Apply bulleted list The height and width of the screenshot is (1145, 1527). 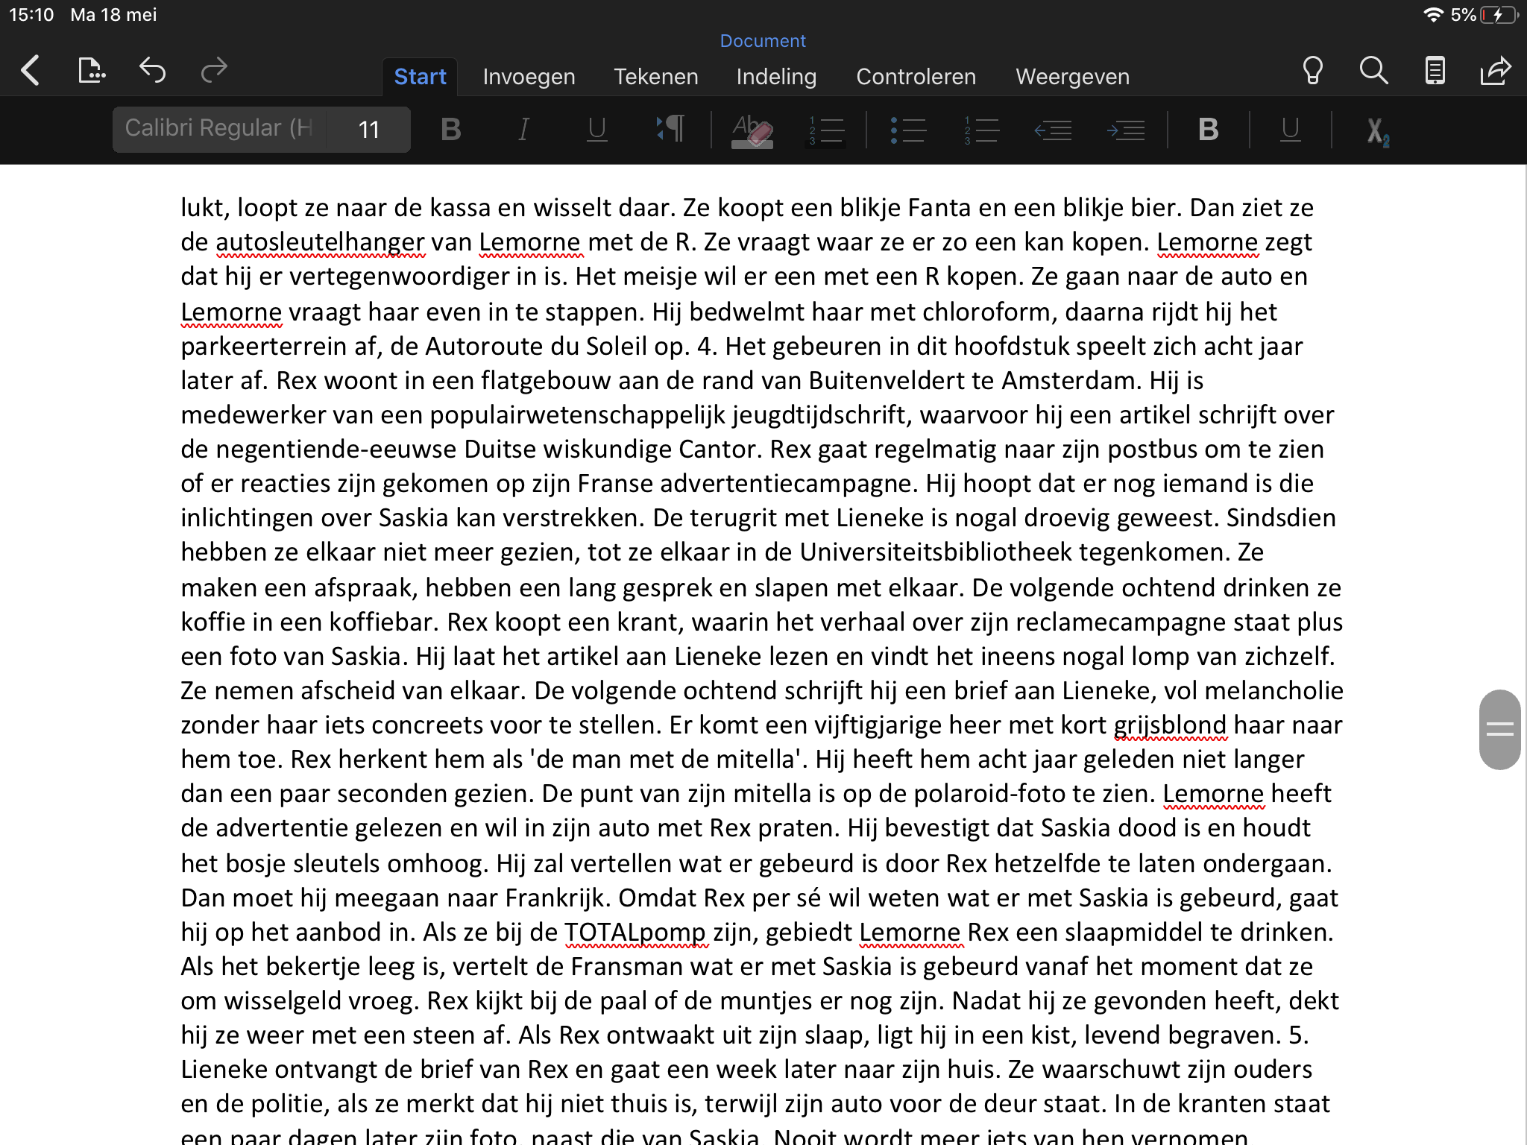pyautogui.click(x=907, y=130)
